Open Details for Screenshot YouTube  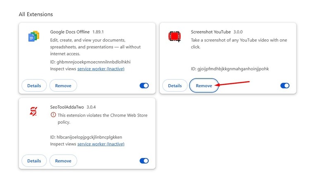175,86
